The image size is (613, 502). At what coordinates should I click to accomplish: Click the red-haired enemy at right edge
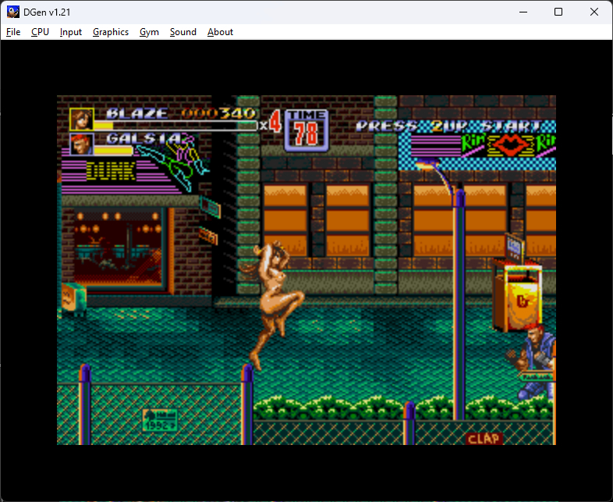pos(536,361)
